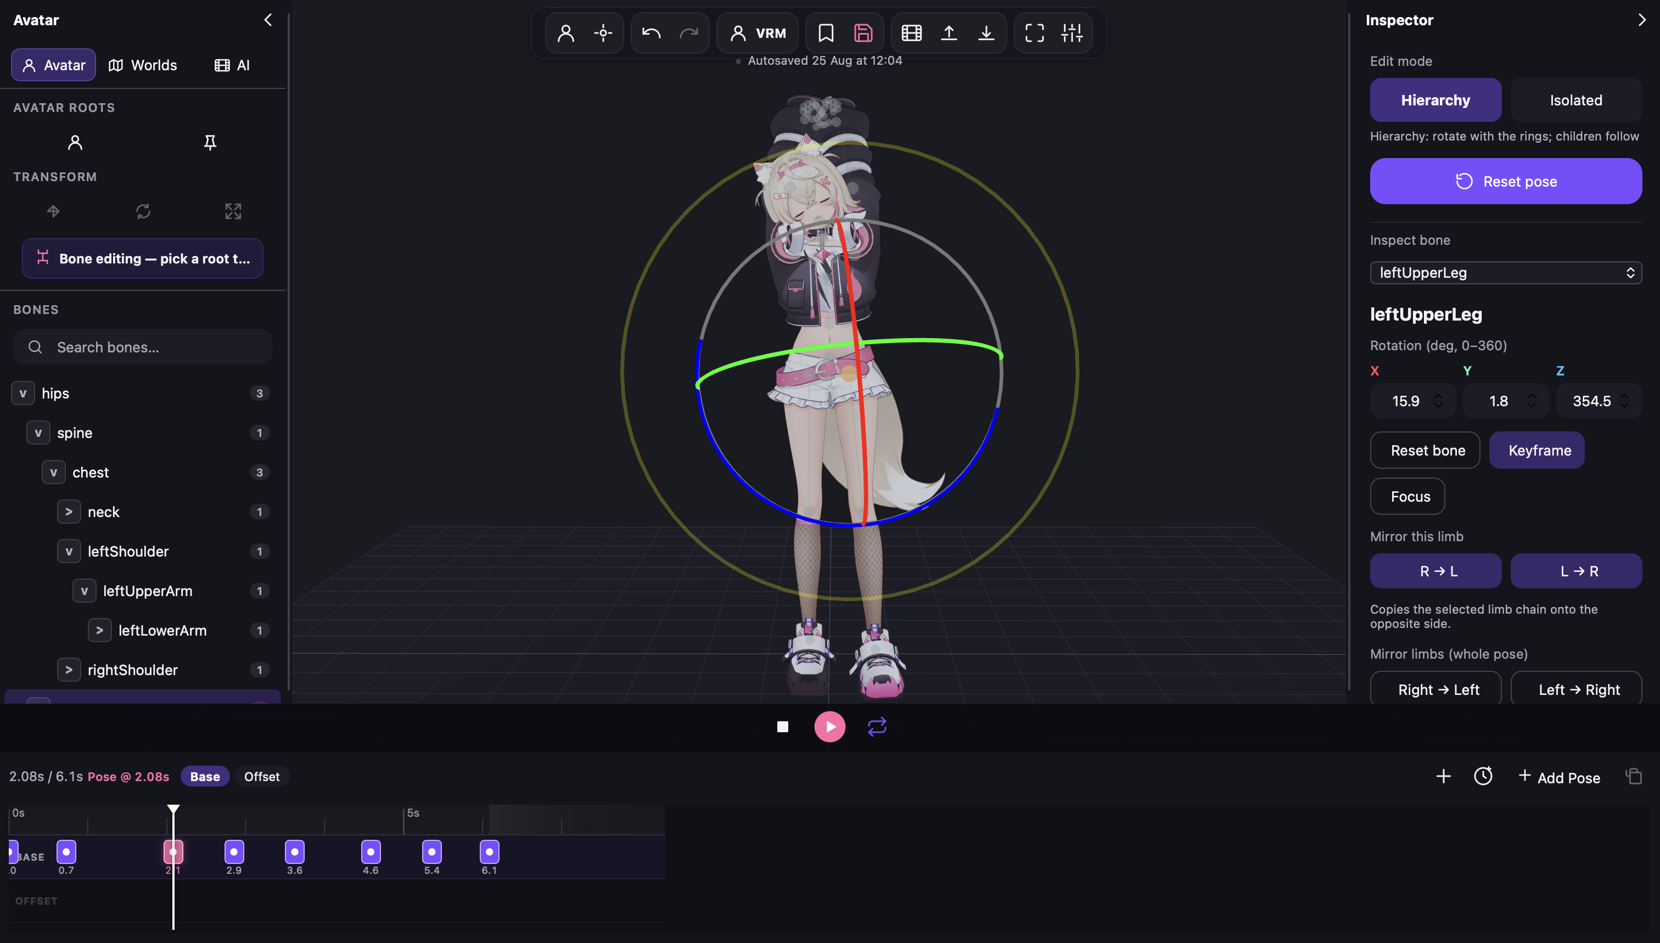Collapse the spine bone node
Image resolution: width=1660 pixels, height=943 pixels.
[38, 433]
